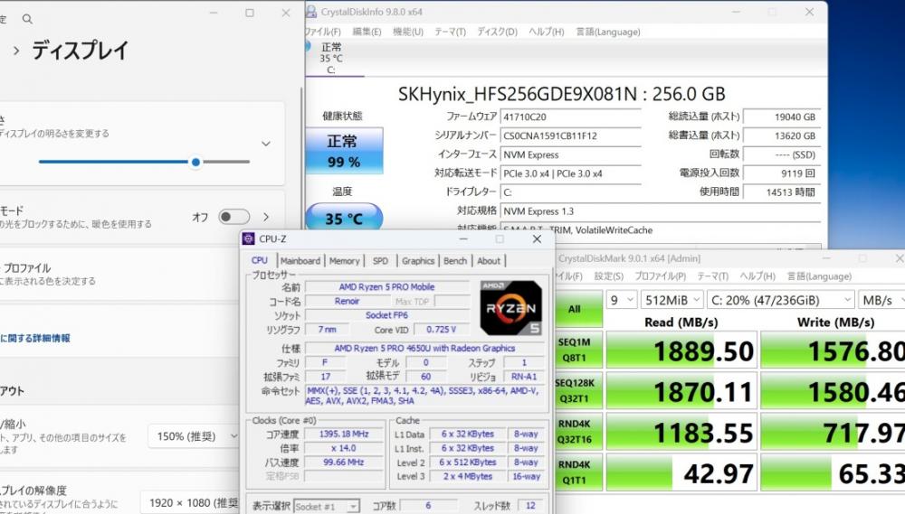The height and width of the screenshot is (514, 905).
Task: Run the SEQ128K Q32T1 benchmark button
Action: 579,390
